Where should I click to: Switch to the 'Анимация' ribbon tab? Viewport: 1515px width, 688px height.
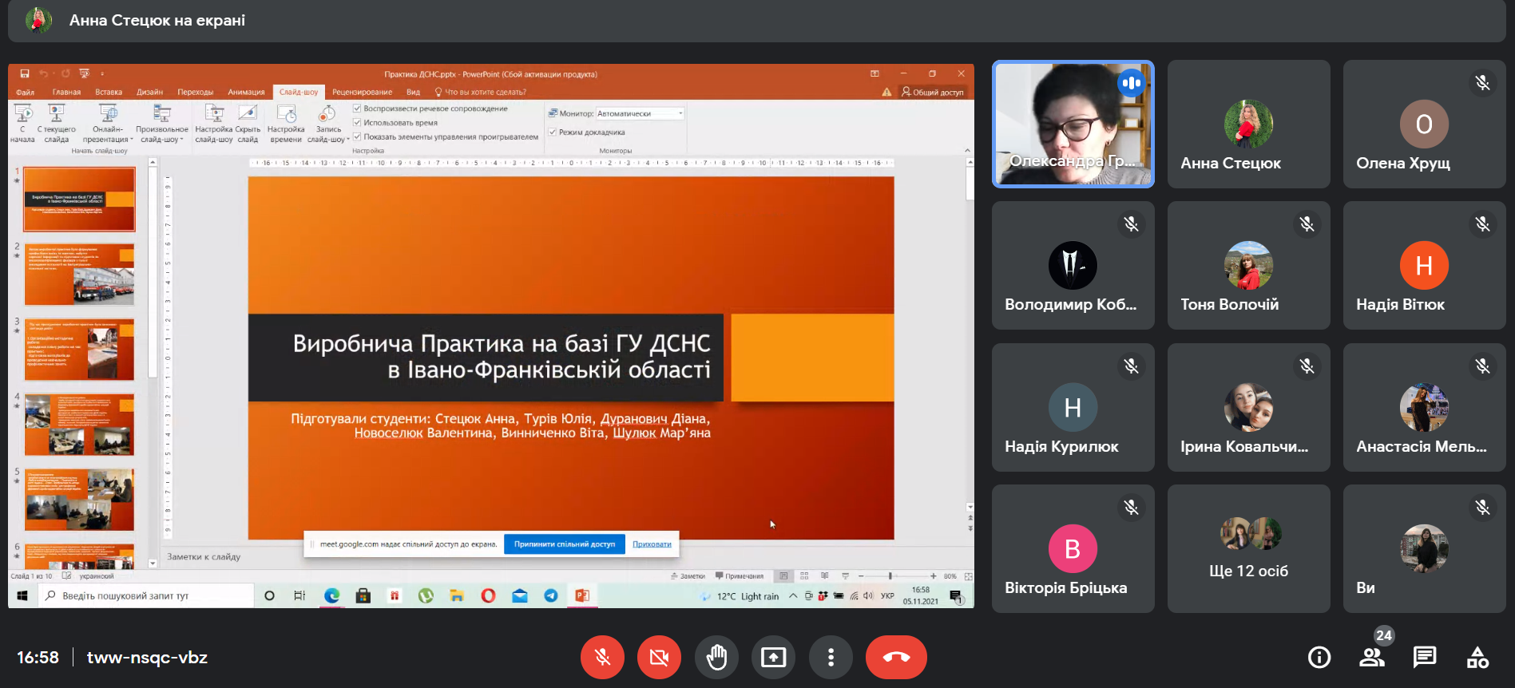(246, 92)
